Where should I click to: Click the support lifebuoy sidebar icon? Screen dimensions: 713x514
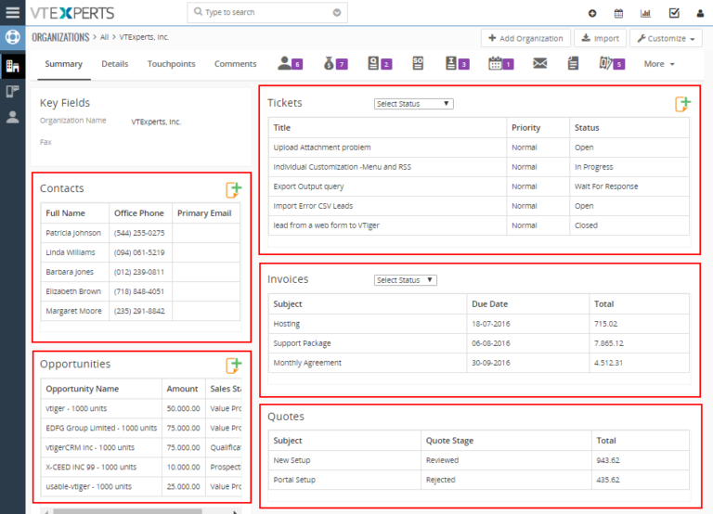(x=13, y=37)
